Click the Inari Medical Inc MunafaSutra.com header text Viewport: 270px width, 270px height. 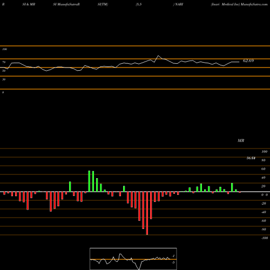coord(239,4)
